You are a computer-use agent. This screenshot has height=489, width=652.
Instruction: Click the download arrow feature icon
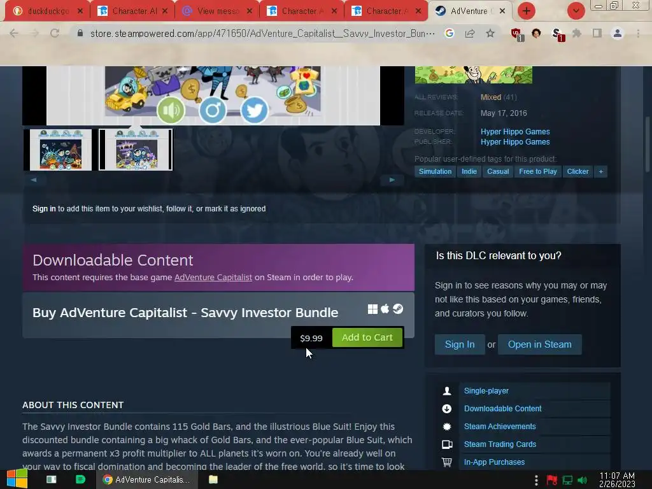pyautogui.click(x=447, y=409)
